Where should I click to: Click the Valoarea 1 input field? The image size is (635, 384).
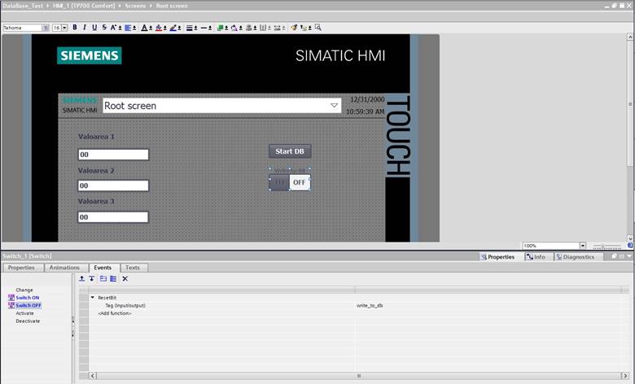click(x=113, y=155)
